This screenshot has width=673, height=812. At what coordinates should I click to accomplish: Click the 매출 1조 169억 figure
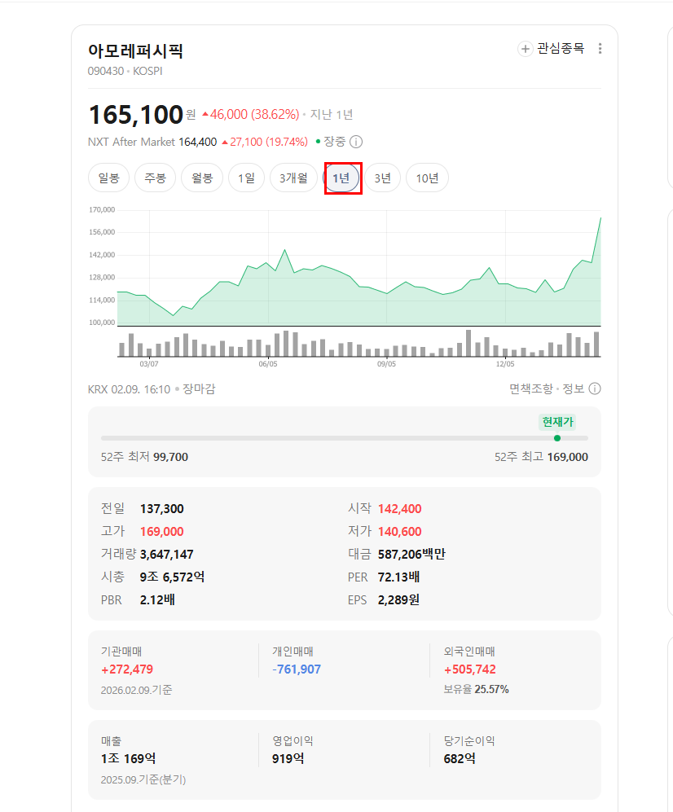(x=129, y=759)
